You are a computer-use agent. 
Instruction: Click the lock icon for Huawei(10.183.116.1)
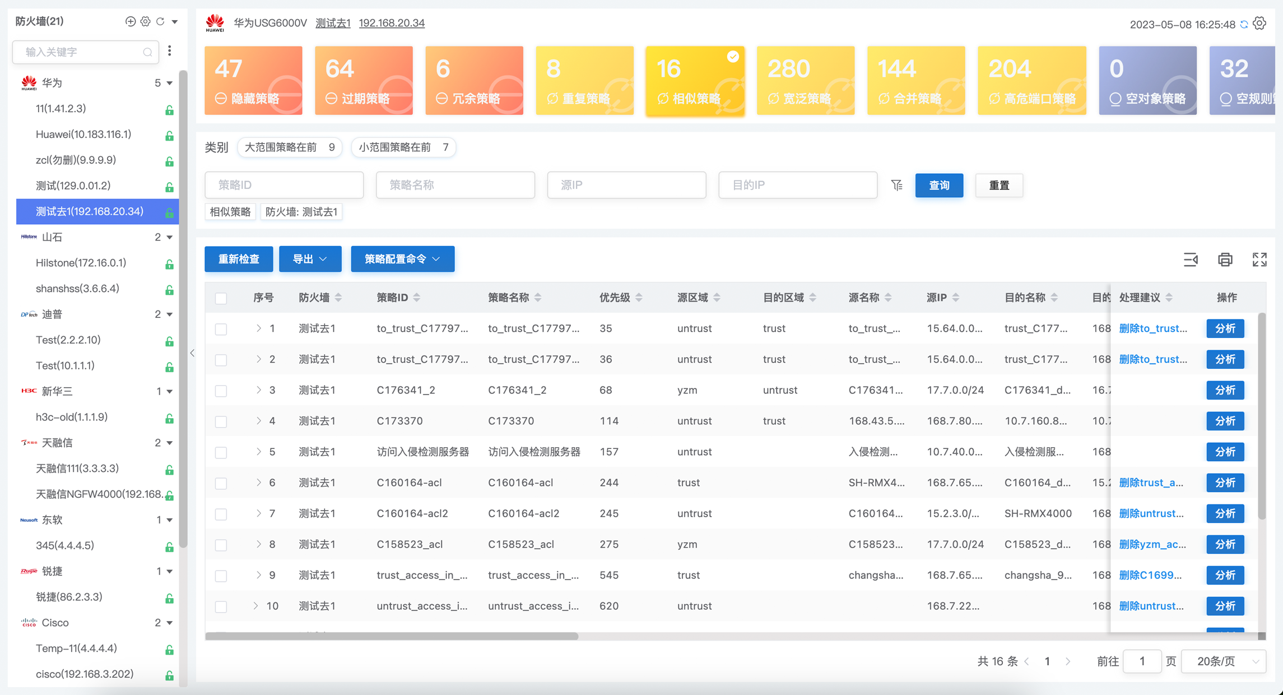[x=169, y=136]
